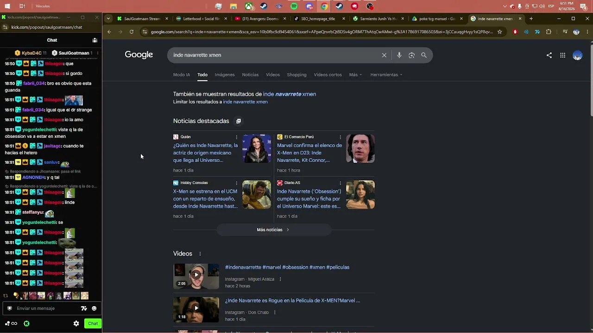The height and width of the screenshot is (333, 593).
Task: Open the Hobby Consolas Wolverine thumbnail
Action: point(257,195)
